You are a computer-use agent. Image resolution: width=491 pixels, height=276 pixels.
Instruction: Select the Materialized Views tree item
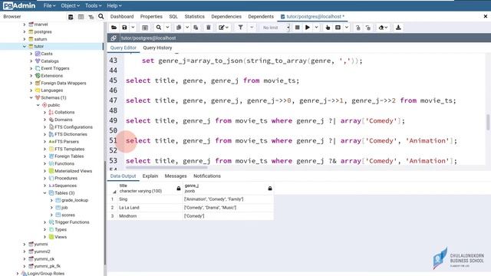tap(73, 171)
